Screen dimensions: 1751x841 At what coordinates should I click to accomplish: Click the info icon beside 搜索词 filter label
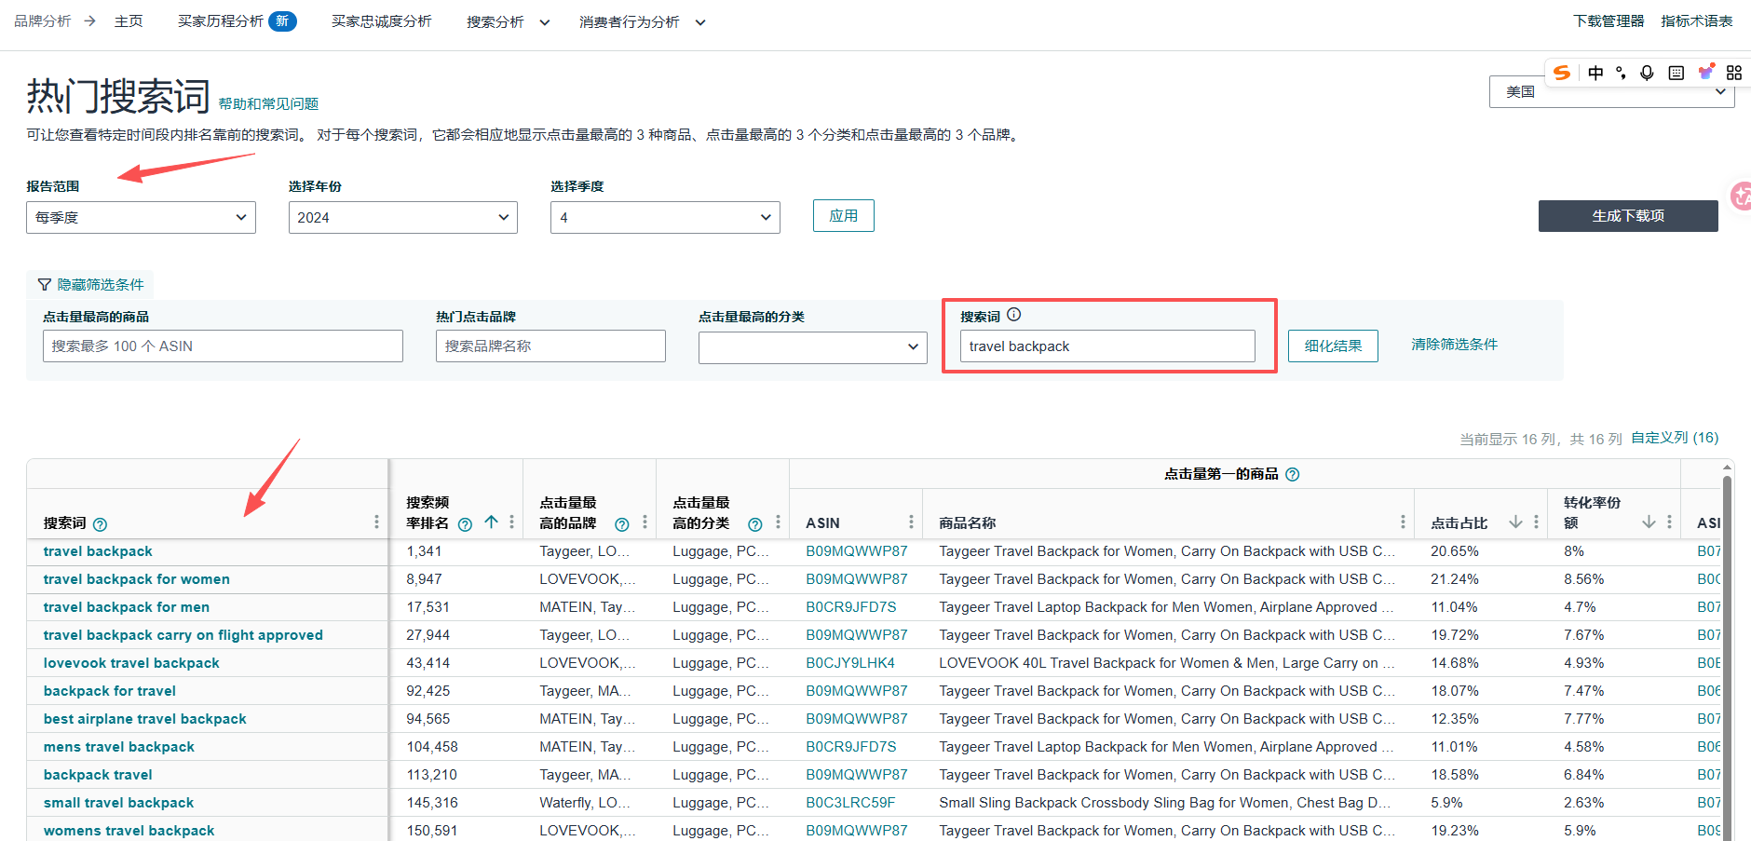[1014, 315]
